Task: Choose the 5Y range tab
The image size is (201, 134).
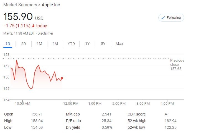Action: pos(103,44)
